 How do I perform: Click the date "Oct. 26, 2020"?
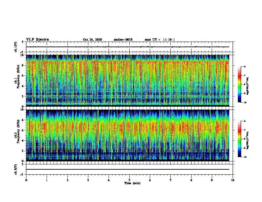pos(92,40)
